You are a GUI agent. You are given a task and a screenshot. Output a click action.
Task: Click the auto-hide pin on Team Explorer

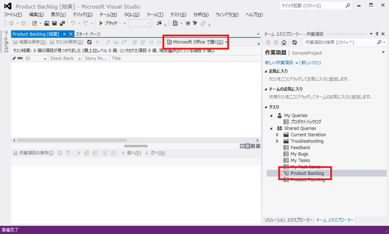(377, 34)
